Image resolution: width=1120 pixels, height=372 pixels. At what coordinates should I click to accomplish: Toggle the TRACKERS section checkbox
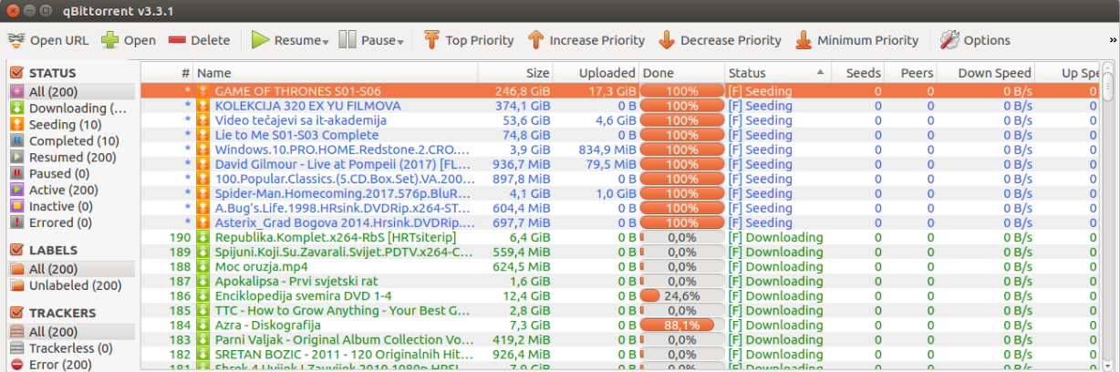tap(16, 313)
